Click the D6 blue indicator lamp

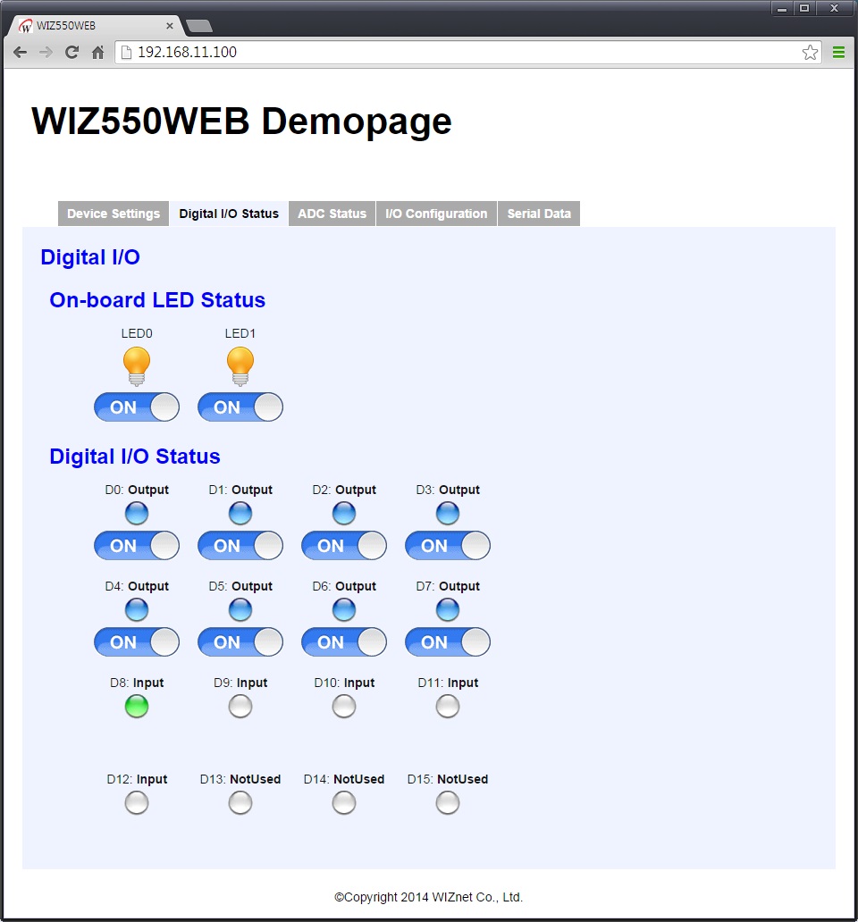(344, 610)
